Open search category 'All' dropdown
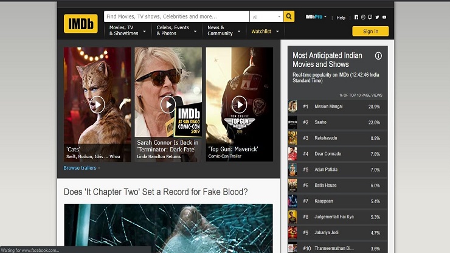Screen dimensions: 450x253 266,16
